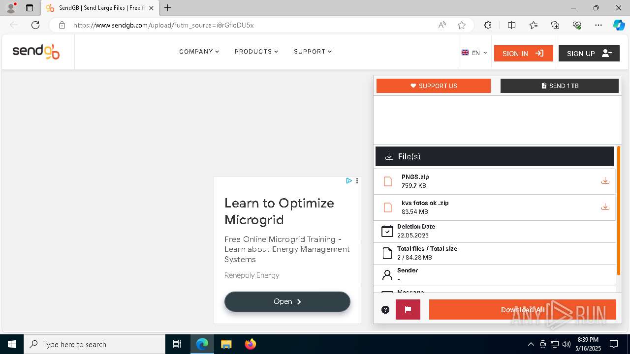
Task: Expand the SUPPORT menu
Action: click(313, 52)
